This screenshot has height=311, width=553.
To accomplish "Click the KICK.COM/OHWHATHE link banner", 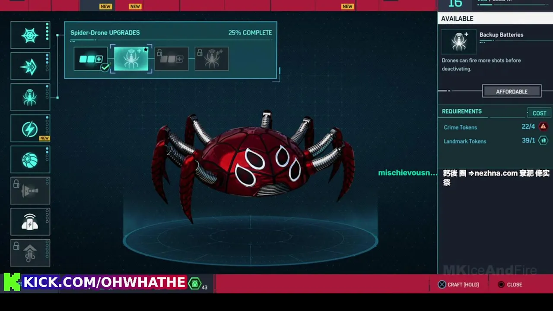I will 104,282.
